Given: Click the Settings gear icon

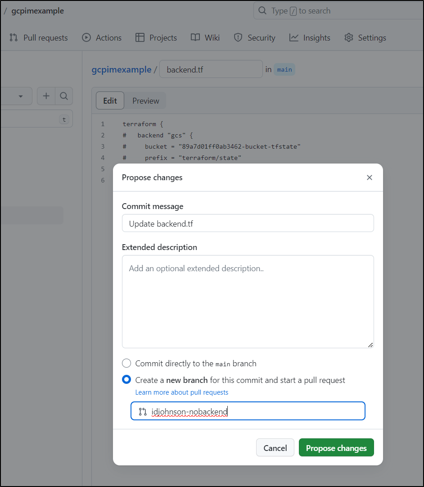Looking at the screenshot, I should click(349, 37).
